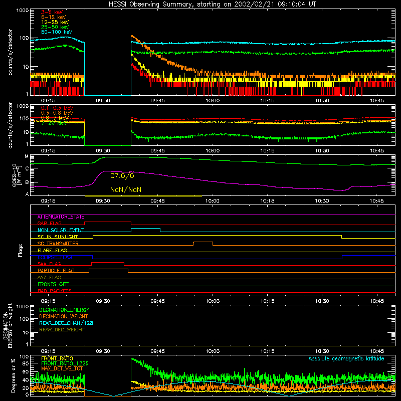Select the PARTICLE_FLAG label
Image resolution: width=401 pixels, height=401 pixels.
(x=56, y=271)
